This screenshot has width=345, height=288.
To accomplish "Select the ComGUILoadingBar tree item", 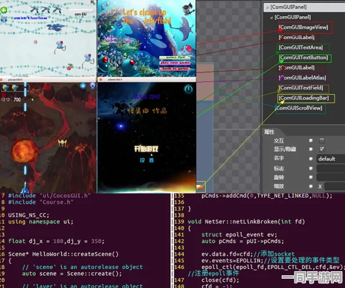I will click(x=304, y=98).
